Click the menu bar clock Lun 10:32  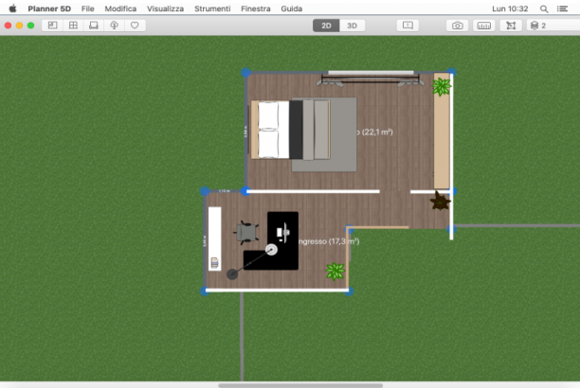point(510,9)
